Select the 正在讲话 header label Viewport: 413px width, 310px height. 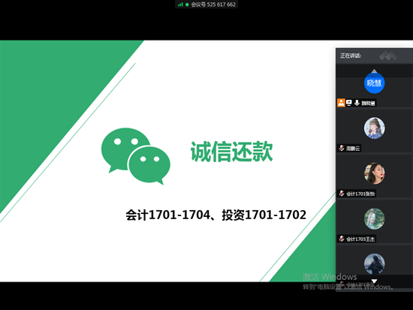click(x=351, y=56)
